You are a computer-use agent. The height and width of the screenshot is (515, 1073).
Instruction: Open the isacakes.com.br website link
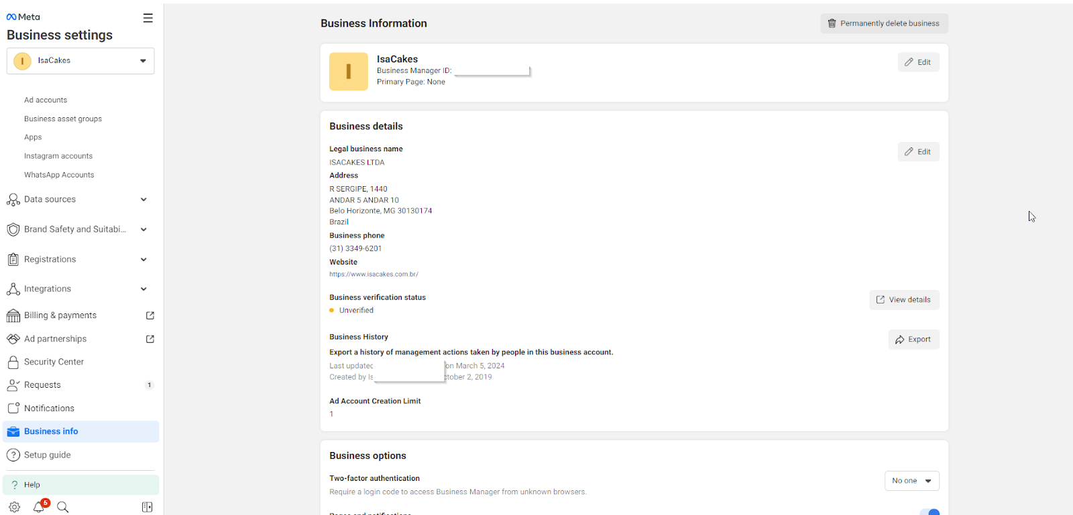[x=374, y=275]
